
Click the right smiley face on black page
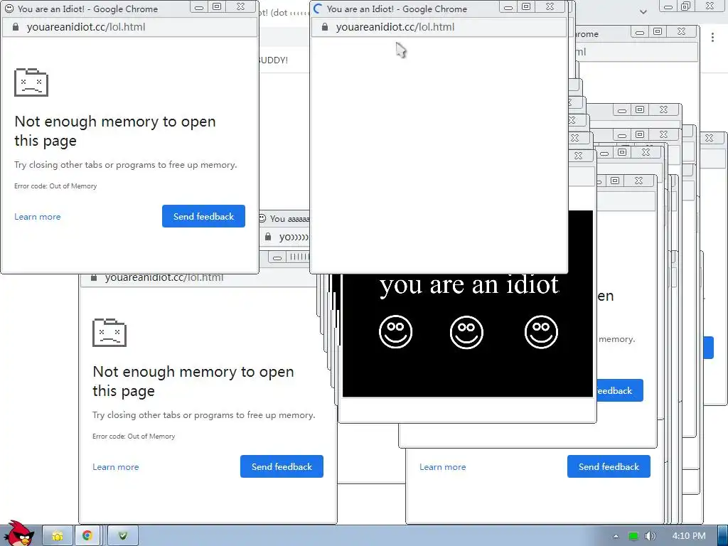click(x=541, y=332)
